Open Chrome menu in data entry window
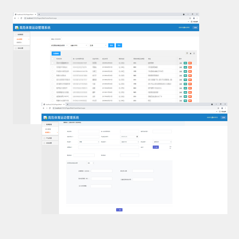 (225, 108)
